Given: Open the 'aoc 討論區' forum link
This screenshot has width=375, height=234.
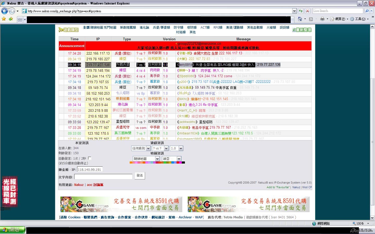Looking at the screenshot, I should [95, 185].
